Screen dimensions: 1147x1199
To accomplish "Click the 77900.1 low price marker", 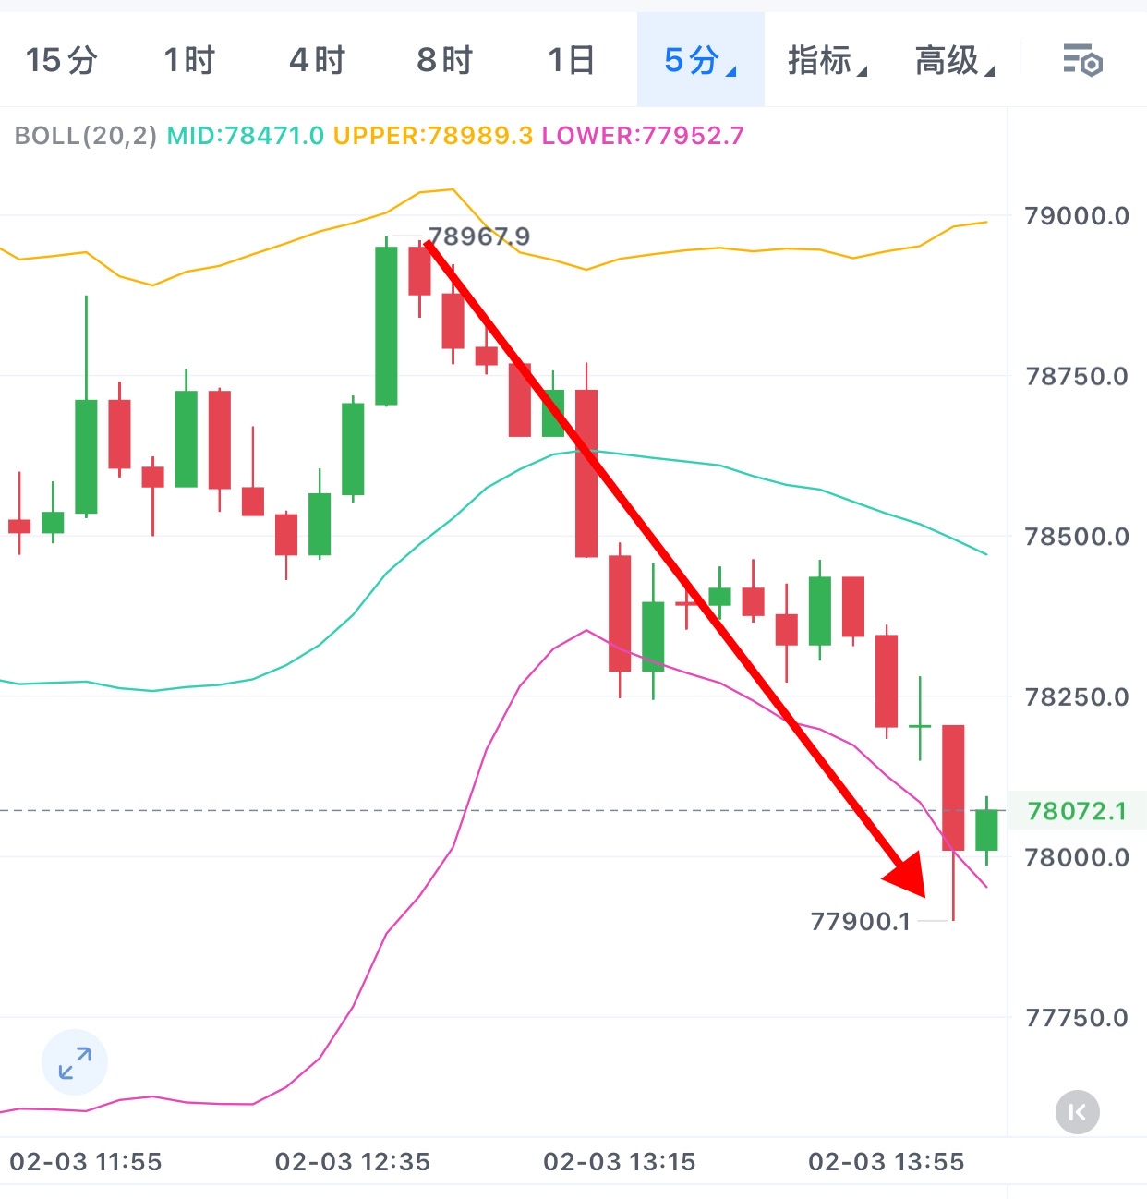I will click(x=860, y=921).
